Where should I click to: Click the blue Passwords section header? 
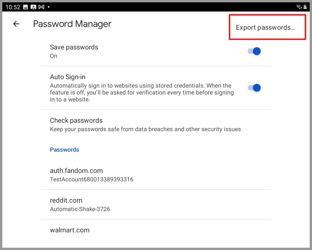point(65,150)
